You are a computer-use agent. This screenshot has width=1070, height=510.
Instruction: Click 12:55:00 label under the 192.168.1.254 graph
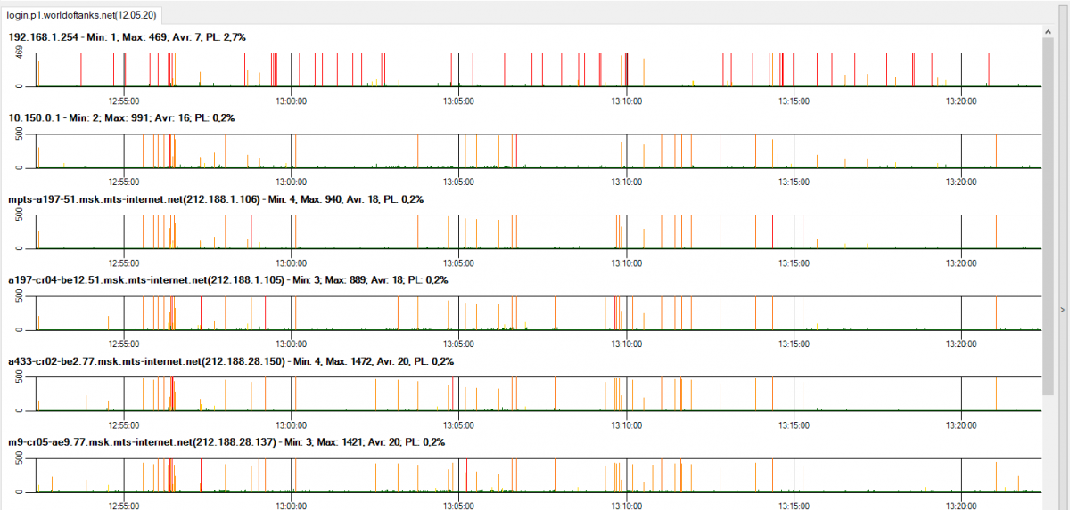coord(124,101)
